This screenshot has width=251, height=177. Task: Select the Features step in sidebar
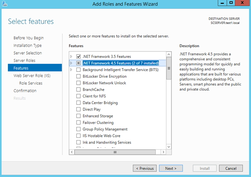point(35,68)
